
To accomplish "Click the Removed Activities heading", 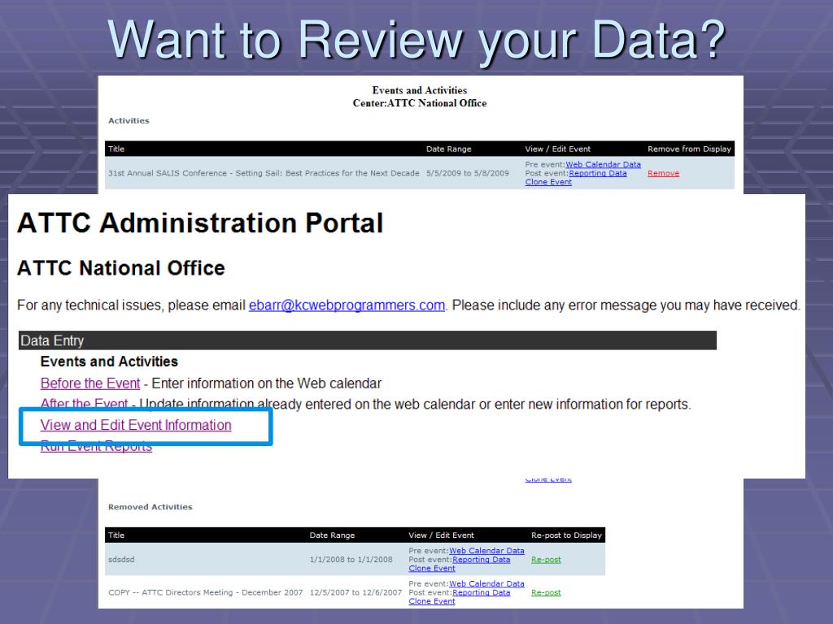I will click(x=150, y=507).
